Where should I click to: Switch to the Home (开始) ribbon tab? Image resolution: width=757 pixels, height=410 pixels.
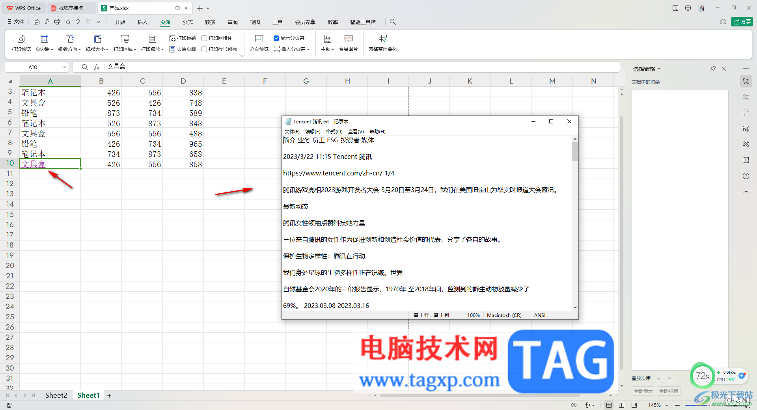point(120,22)
